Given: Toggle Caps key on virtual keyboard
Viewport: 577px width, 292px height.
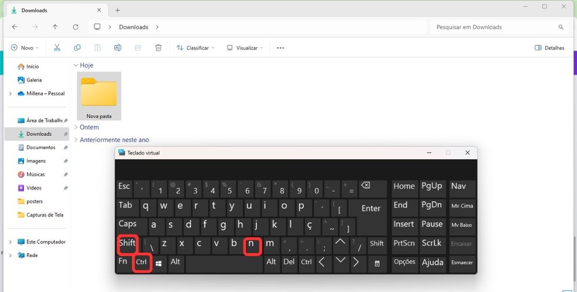Looking at the screenshot, I should tap(132, 226).
